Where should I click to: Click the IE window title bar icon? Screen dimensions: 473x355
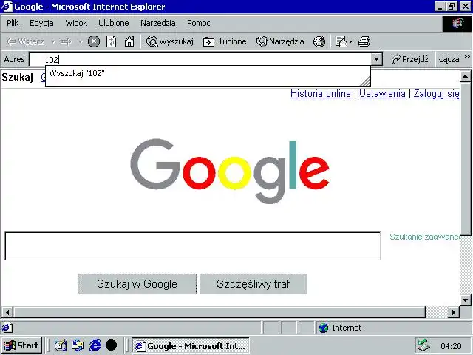coord(7,7)
